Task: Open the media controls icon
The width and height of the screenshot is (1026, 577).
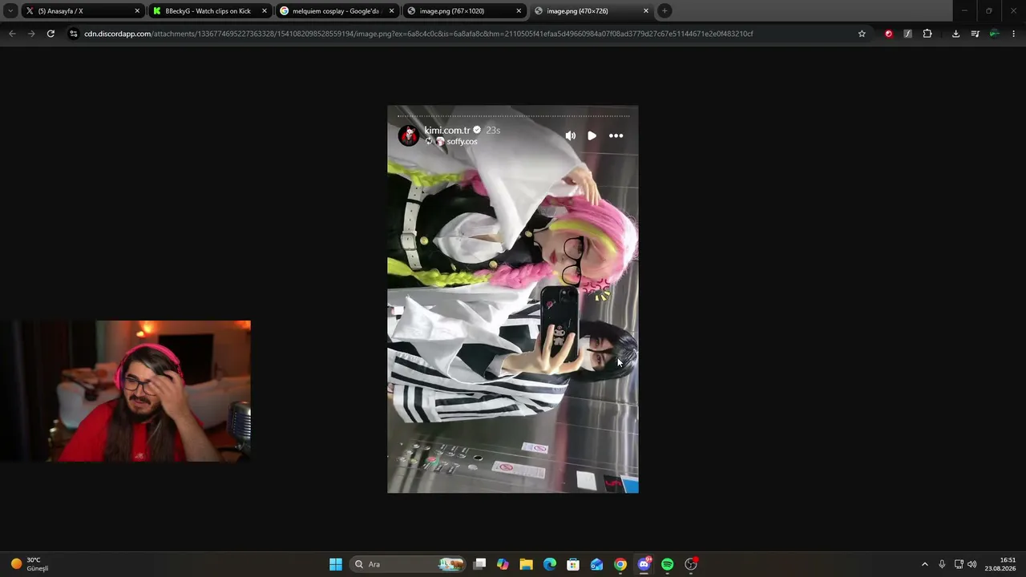Action: tap(975, 34)
